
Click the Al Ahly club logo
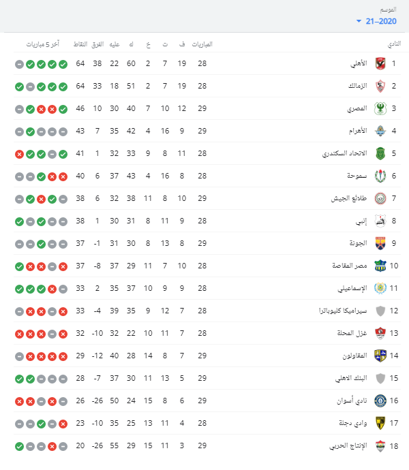[x=380, y=65]
